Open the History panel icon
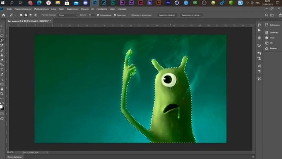 pos(259,25)
